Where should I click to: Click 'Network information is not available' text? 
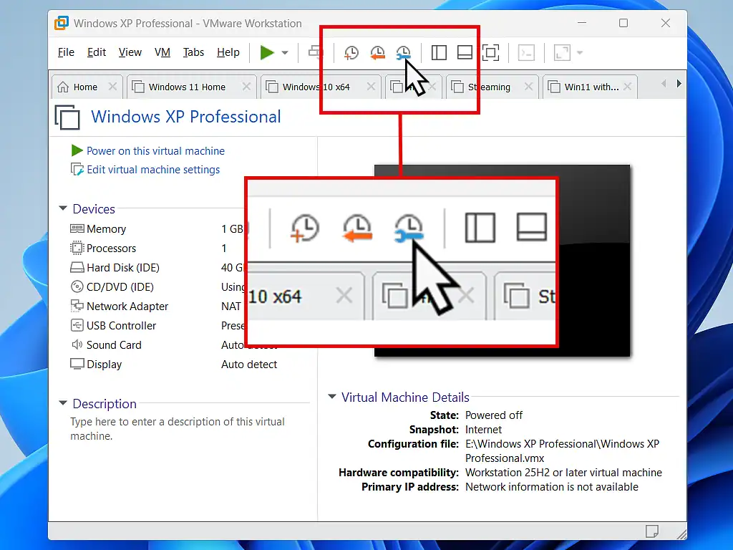click(x=552, y=487)
